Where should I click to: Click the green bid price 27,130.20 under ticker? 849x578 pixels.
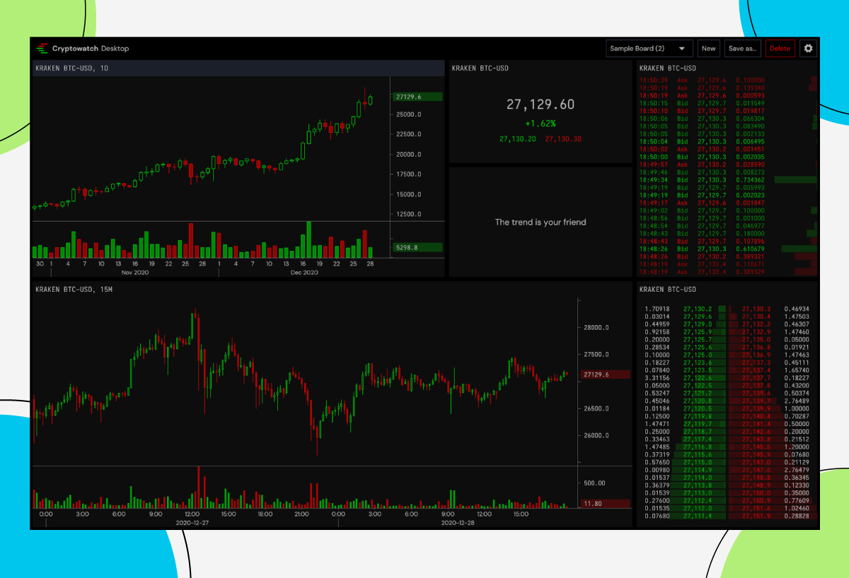pyautogui.click(x=517, y=139)
